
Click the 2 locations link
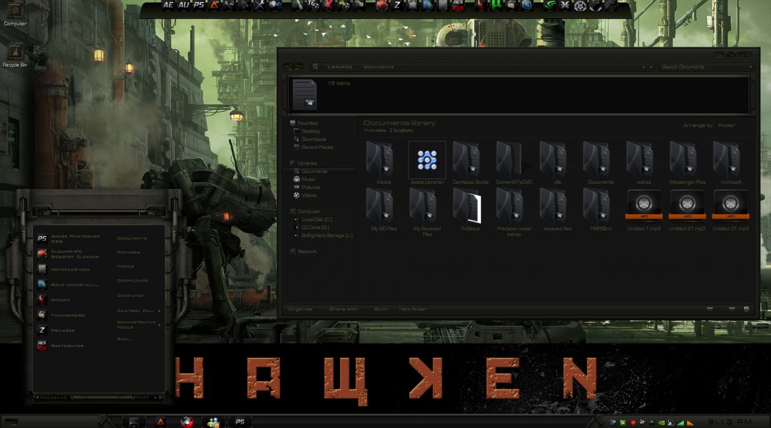401,131
